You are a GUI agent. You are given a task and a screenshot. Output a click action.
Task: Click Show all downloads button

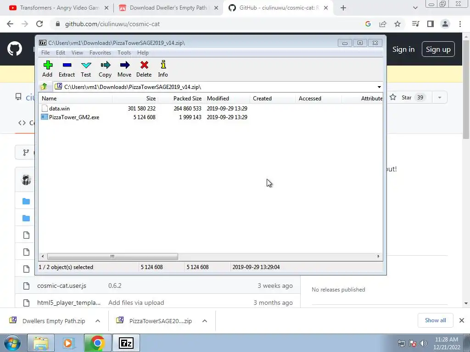click(x=435, y=320)
